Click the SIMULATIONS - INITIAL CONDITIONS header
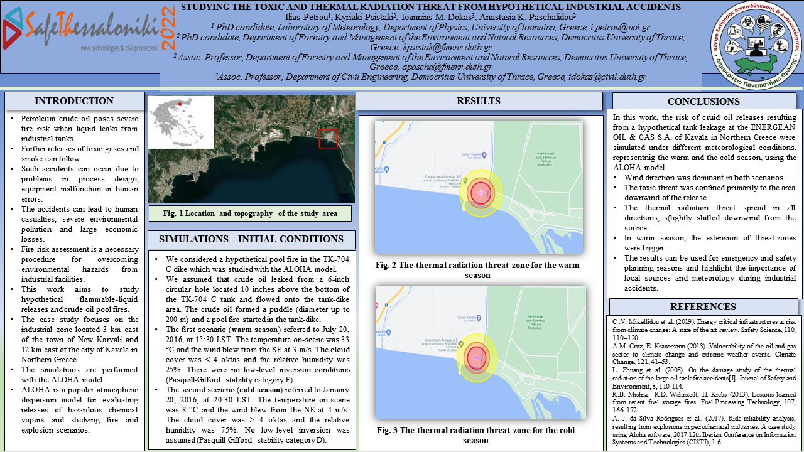Image resolution: width=804 pixels, height=452 pixels. point(251,239)
